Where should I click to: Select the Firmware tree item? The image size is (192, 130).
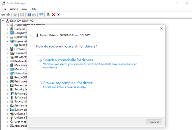pos(20,49)
